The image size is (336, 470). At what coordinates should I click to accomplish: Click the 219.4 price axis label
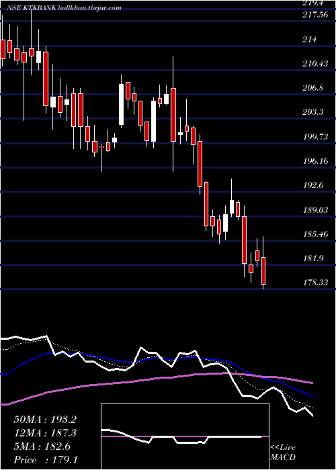(313, 3)
